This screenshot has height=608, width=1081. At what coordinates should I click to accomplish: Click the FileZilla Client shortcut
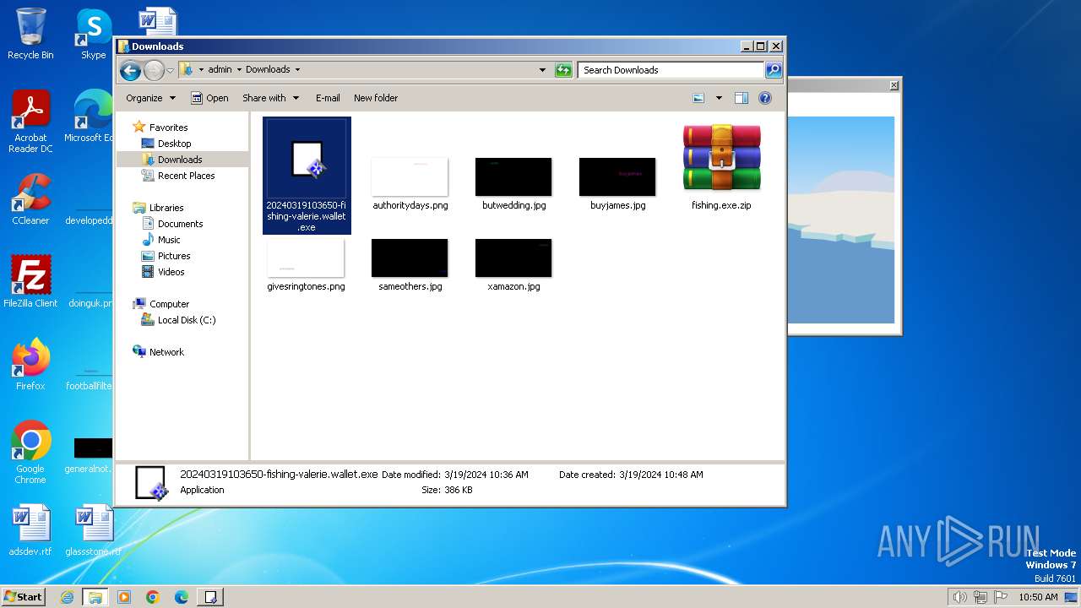click(30, 282)
